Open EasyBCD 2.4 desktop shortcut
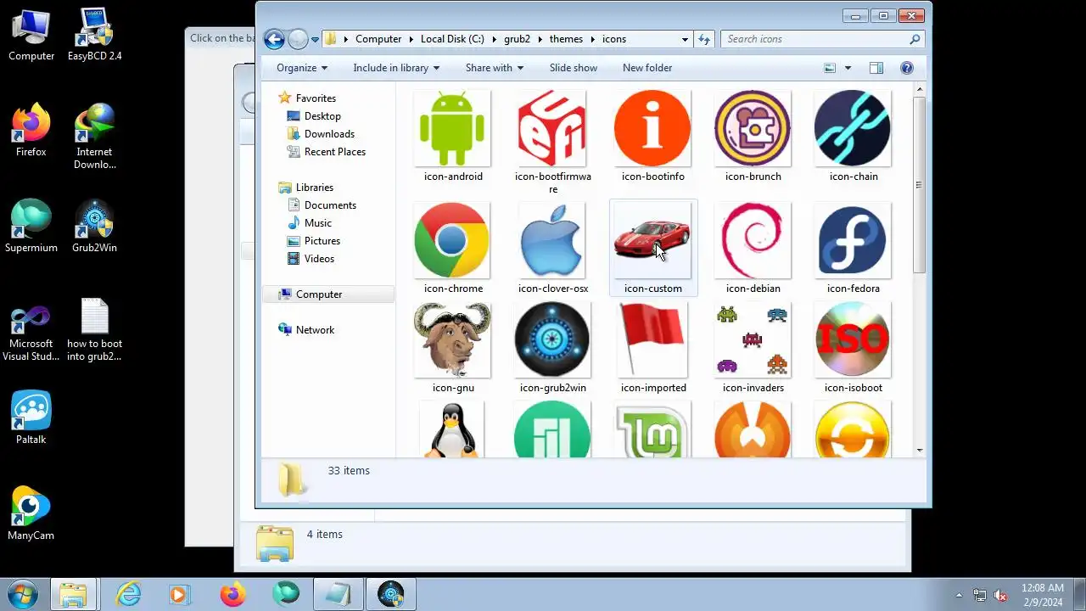The height and width of the screenshot is (611, 1086). [x=95, y=35]
